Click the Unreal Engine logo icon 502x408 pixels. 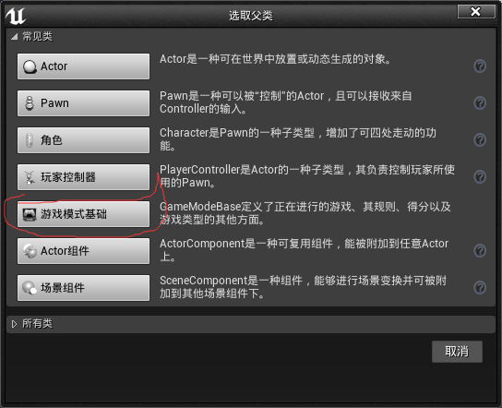click(x=16, y=16)
